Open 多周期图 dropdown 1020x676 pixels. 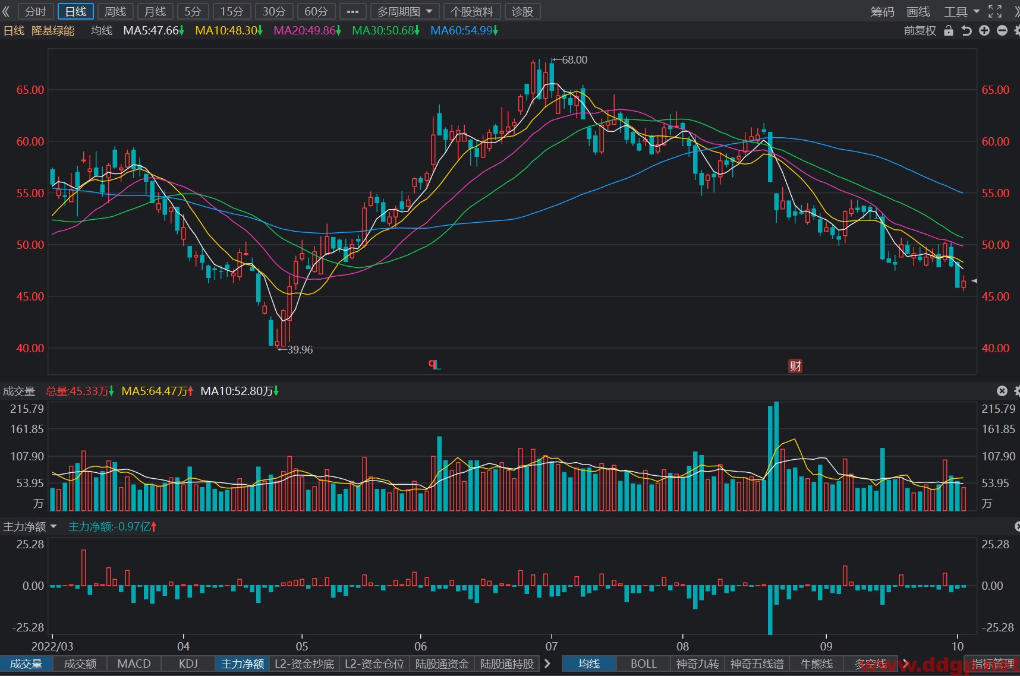(405, 11)
